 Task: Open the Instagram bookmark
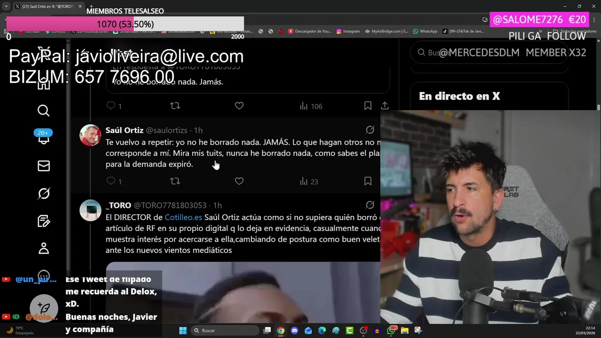coord(348,31)
